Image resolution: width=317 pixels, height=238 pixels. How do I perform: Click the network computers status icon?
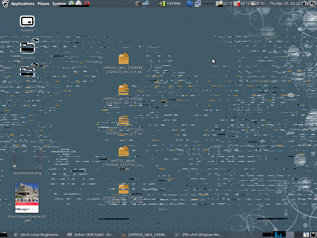(198, 3)
